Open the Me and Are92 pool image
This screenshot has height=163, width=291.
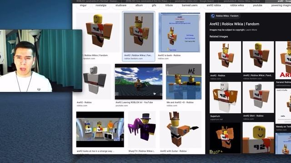[184, 81]
